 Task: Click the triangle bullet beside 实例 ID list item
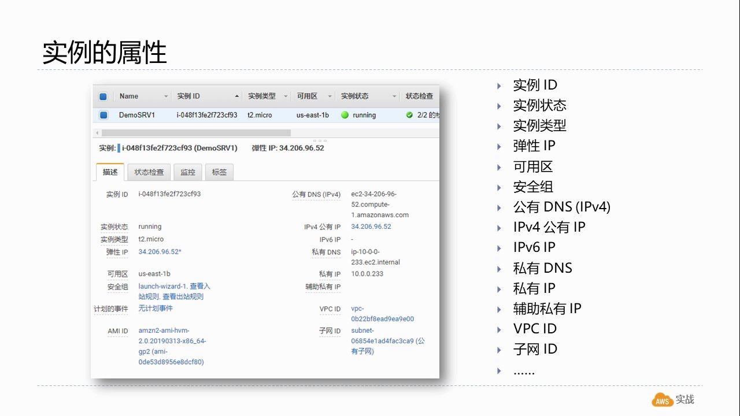click(x=499, y=85)
